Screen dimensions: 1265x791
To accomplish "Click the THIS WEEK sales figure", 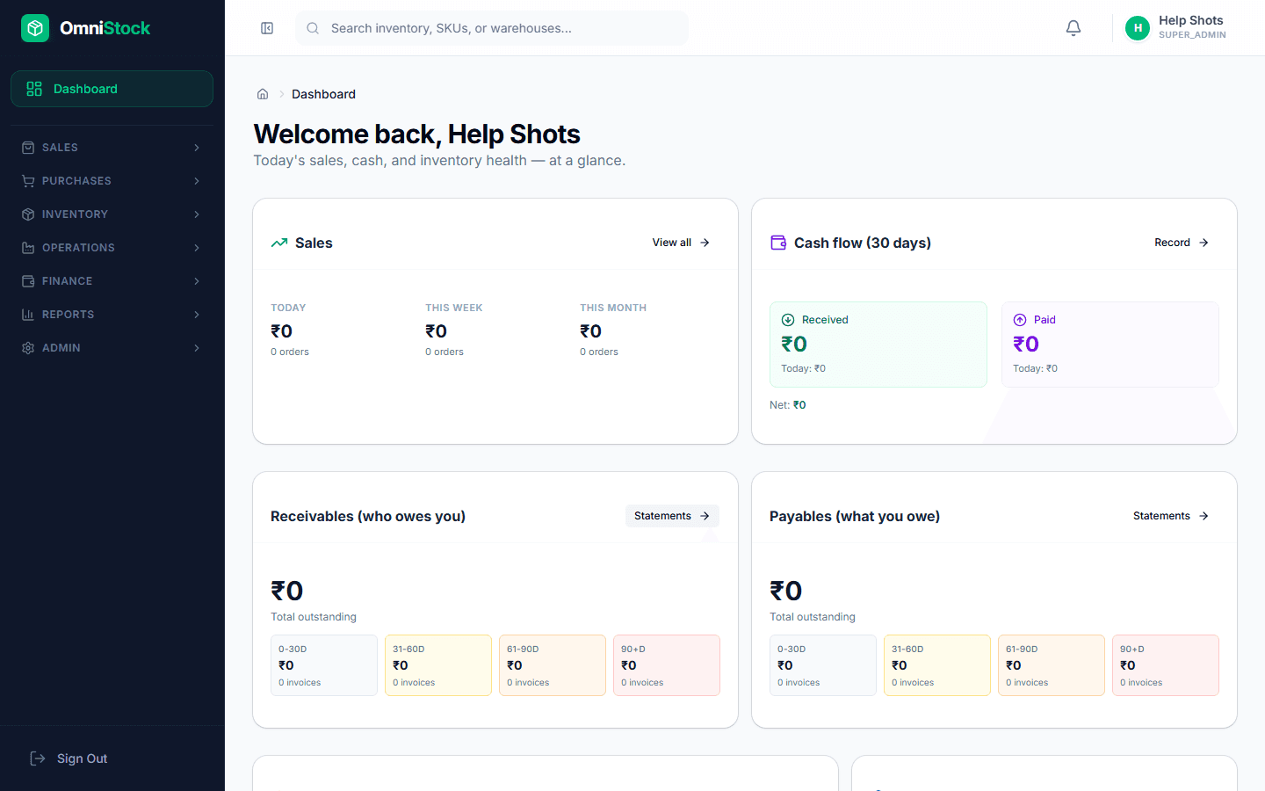I will point(437,331).
